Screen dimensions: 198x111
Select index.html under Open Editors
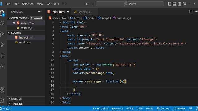[26, 23]
